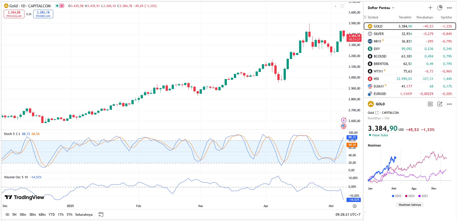This screenshot has height=221, width=457.
Task: Click the edit note icon for GOLD
Action: click(440, 104)
